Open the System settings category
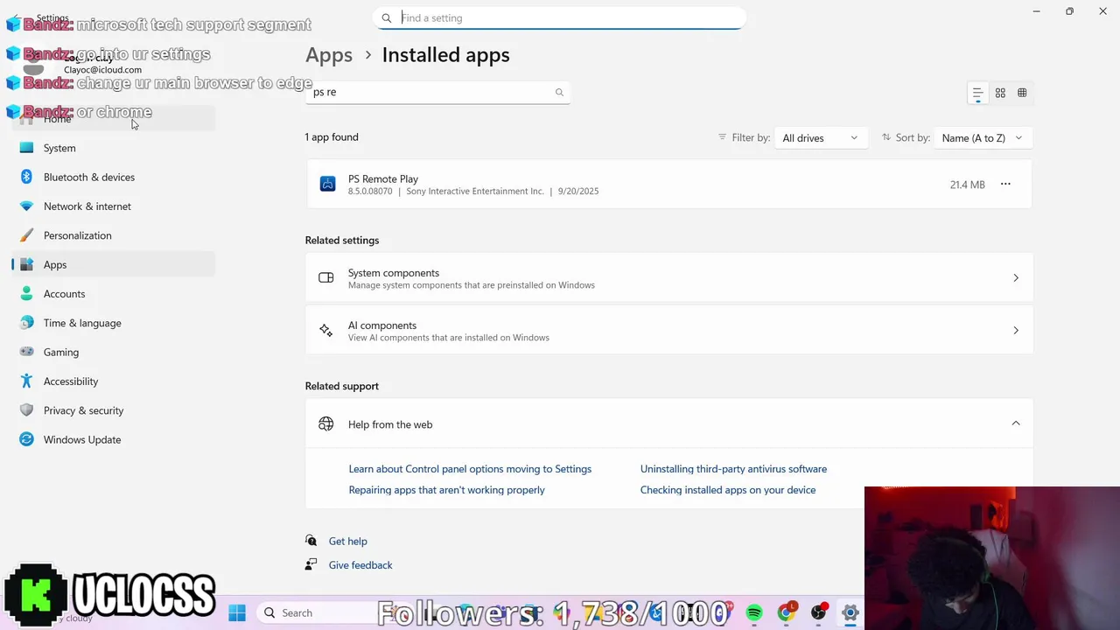This screenshot has width=1120, height=630. [x=113, y=148]
